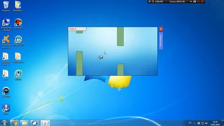Image resolution: width=224 pixels, height=126 pixels.
Task: Click the blue bird in the game
Action: (x=100, y=57)
